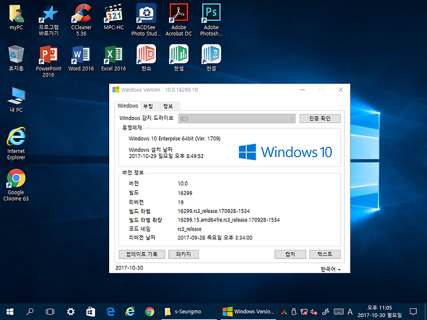Expand the Windows 감지 드라이브 (C:) dropdown
Viewport: 427px width, 320px height.
tap(237, 119)
